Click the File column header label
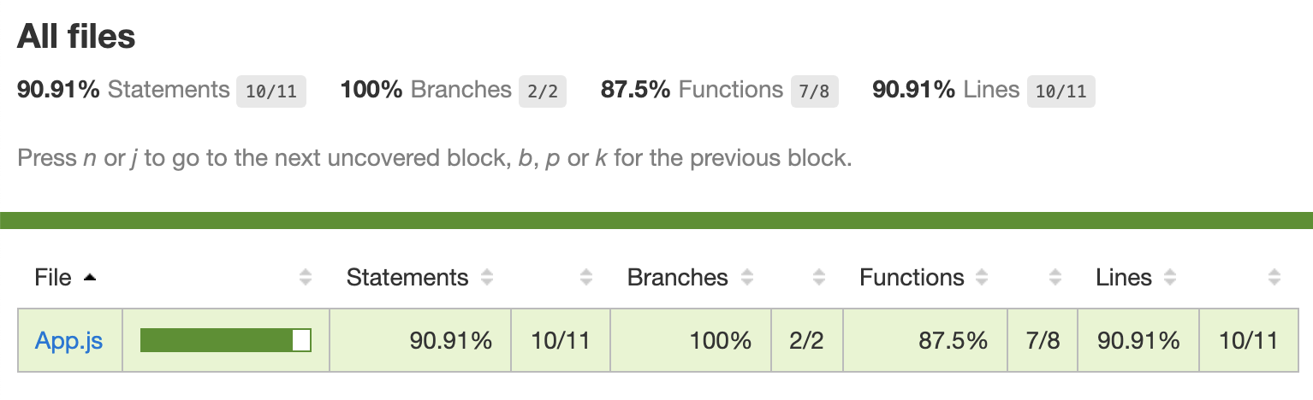Screen dimensions: 1313x400 point(53,278)
